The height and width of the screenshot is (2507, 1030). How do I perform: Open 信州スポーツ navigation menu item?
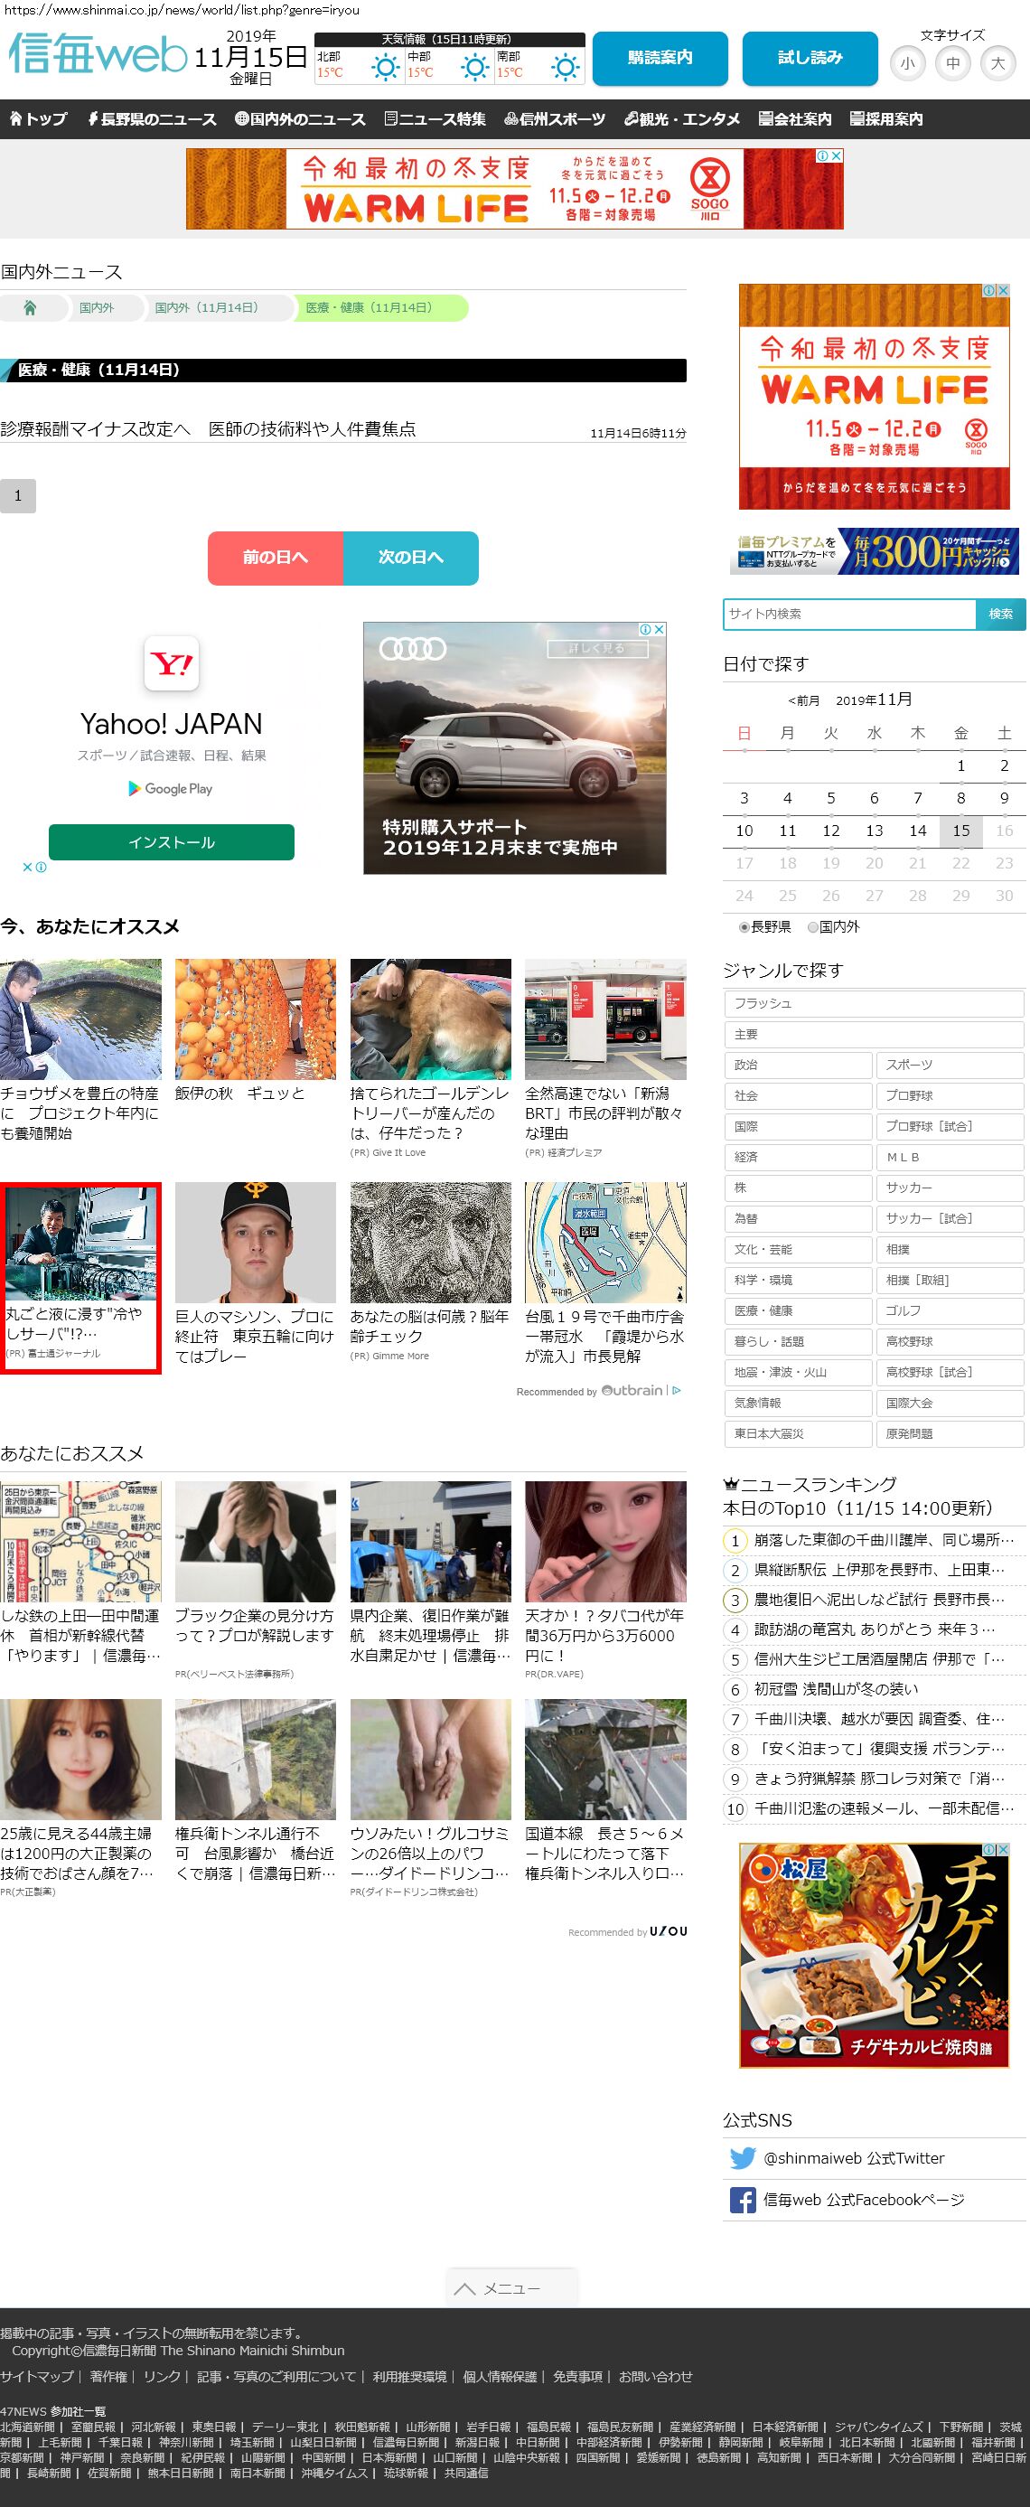click(555, 118)
